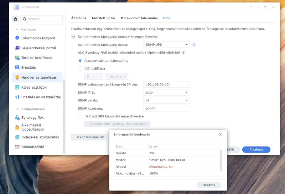Click the partially hidden reset button left of Alkalmaz
The height and width of the screenshot is (194, 285).
click(233, 149)
